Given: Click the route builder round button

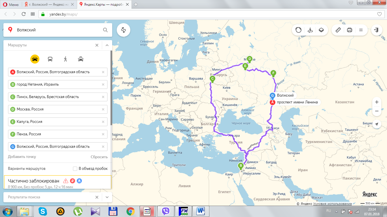Looking at the screenshot, I should (123, 30).
